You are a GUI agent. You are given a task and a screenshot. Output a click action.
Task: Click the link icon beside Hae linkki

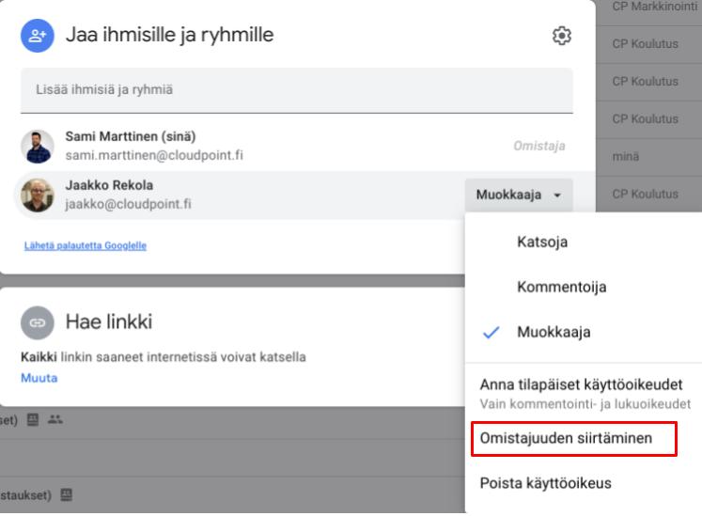35,321
